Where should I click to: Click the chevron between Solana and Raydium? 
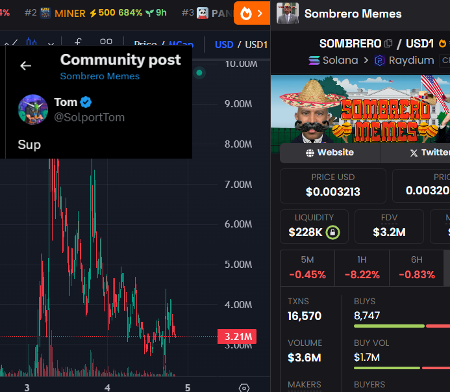click(366, 60)
